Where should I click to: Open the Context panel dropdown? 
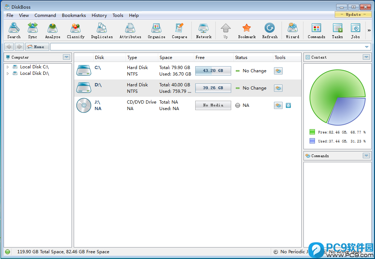tap(366, 57)
